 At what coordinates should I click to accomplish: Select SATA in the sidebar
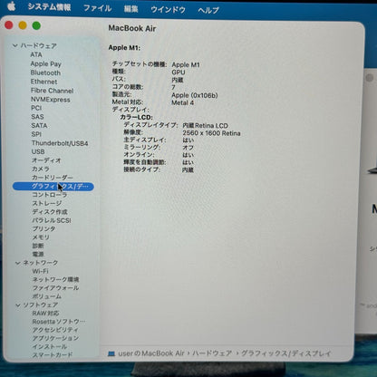tap(39, 125)
